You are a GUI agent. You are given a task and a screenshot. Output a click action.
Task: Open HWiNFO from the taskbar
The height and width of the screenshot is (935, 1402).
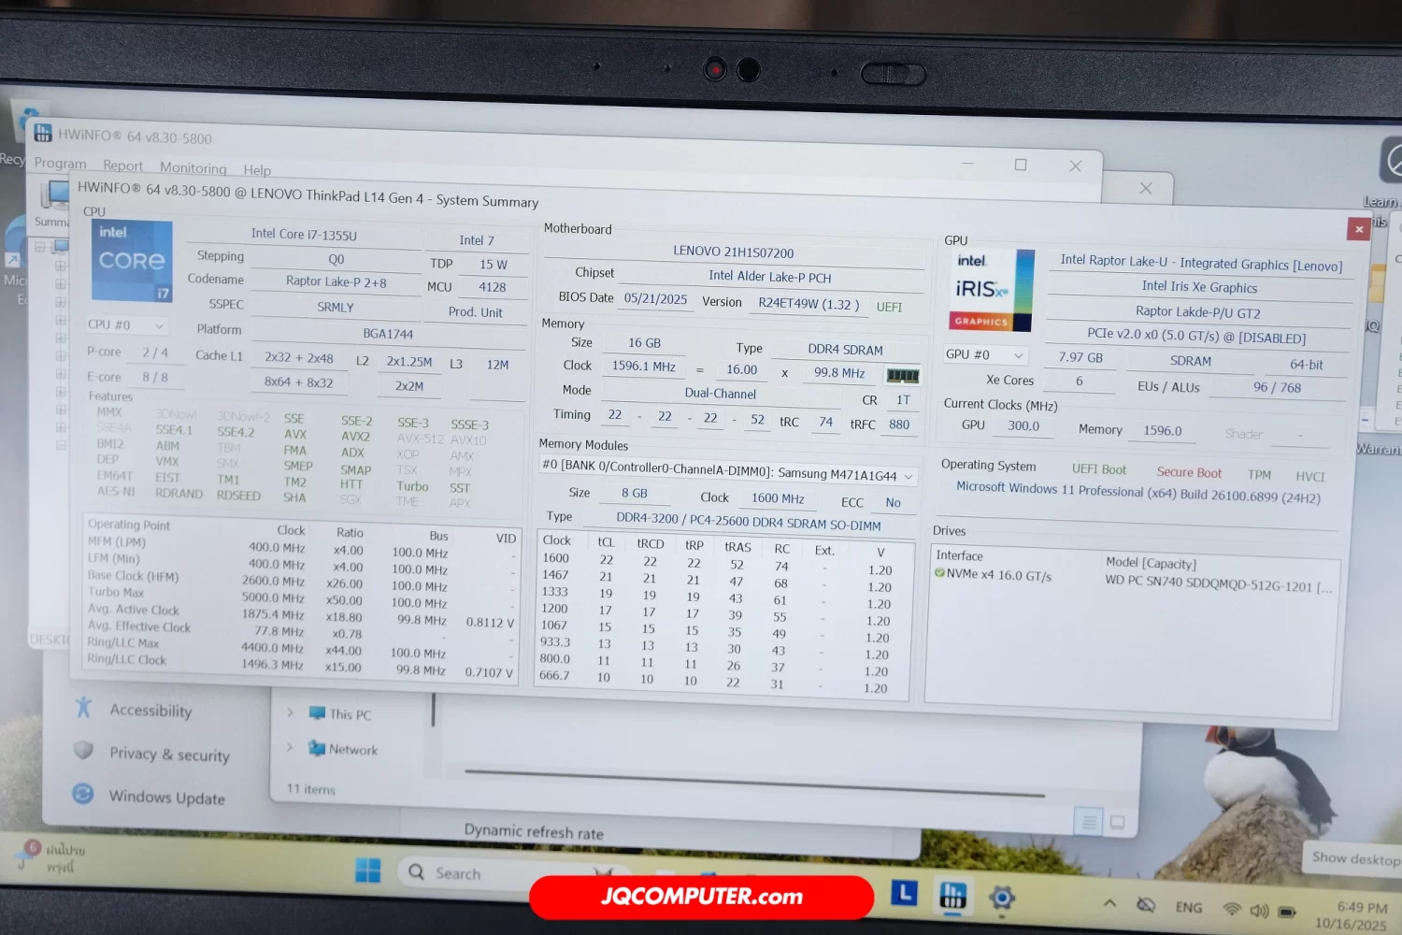coord(952,896)
